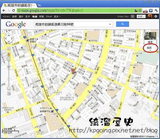Focus the address bar URL field
The image size is (160, 139).
[x=75, y=10]
